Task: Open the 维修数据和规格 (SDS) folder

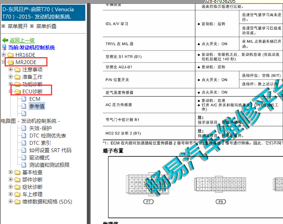Action: 47,202
